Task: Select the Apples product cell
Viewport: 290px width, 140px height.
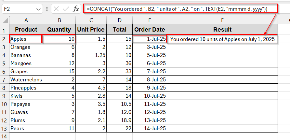Action: 26,39
